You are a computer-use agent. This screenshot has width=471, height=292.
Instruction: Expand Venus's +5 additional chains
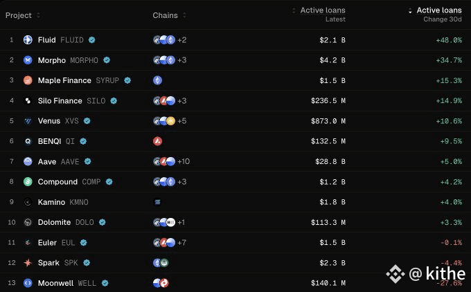coord(182,121)
